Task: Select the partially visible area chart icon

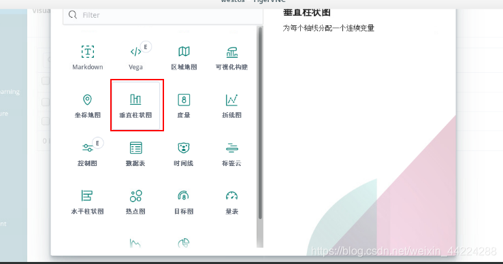Action: pyautogui.click(x=135, y=243)
